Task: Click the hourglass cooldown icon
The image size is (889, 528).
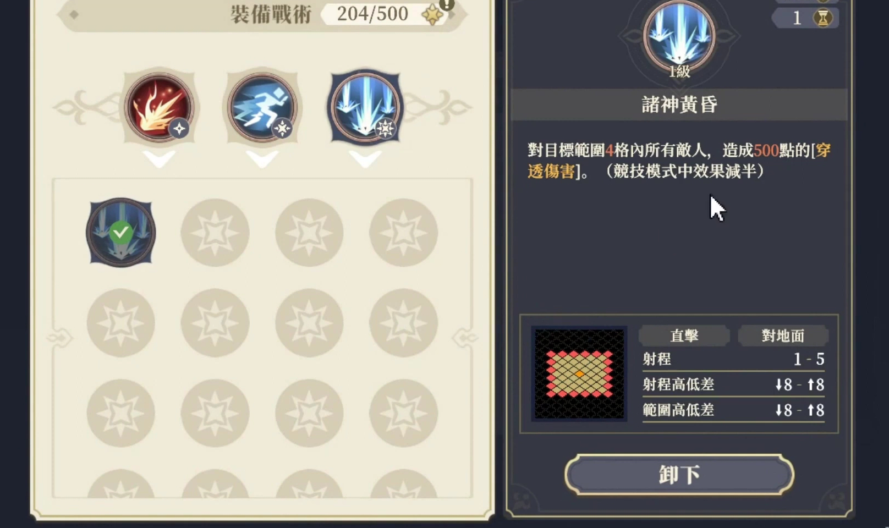Action: 823,18
